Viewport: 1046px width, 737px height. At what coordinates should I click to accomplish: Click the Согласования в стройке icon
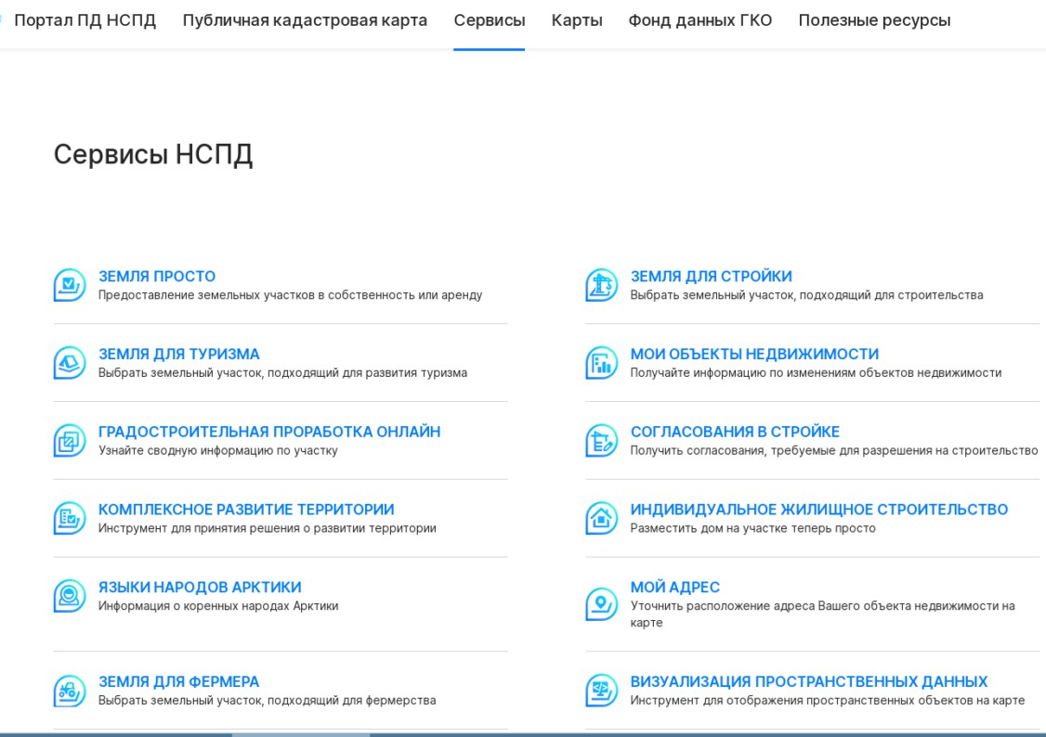click(601, 441)
